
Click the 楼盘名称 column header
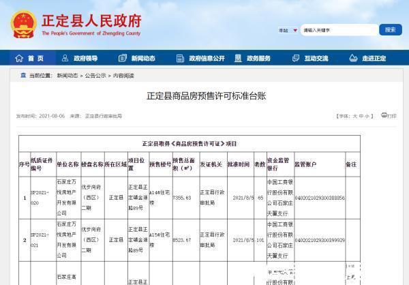coord(93,164)
